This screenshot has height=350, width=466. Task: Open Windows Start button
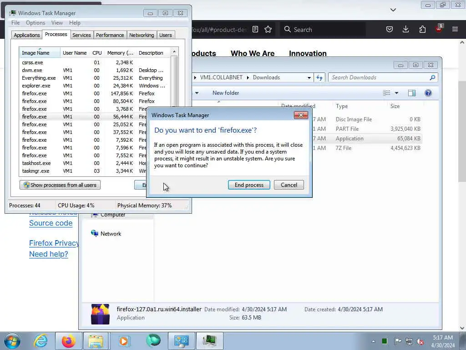tap(12, 341)
